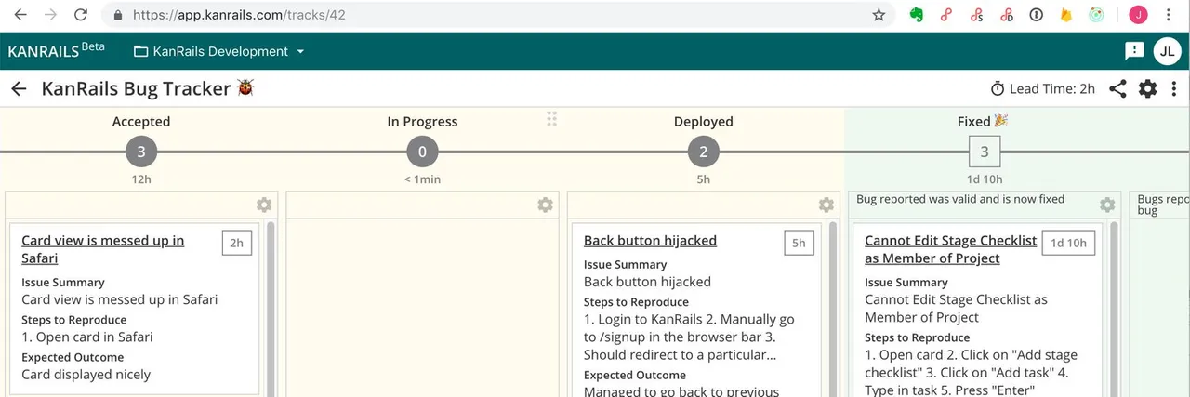Click the Deployed column scrollbar
The width and height of the screenshot is (1190, 397).
pyautogui.click(x=832, y=309)
